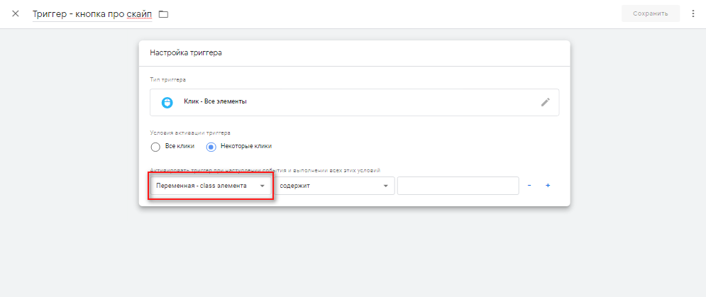Open the three-dot more options menu
This screenshot has height=297, width=706.
(693, 13)
